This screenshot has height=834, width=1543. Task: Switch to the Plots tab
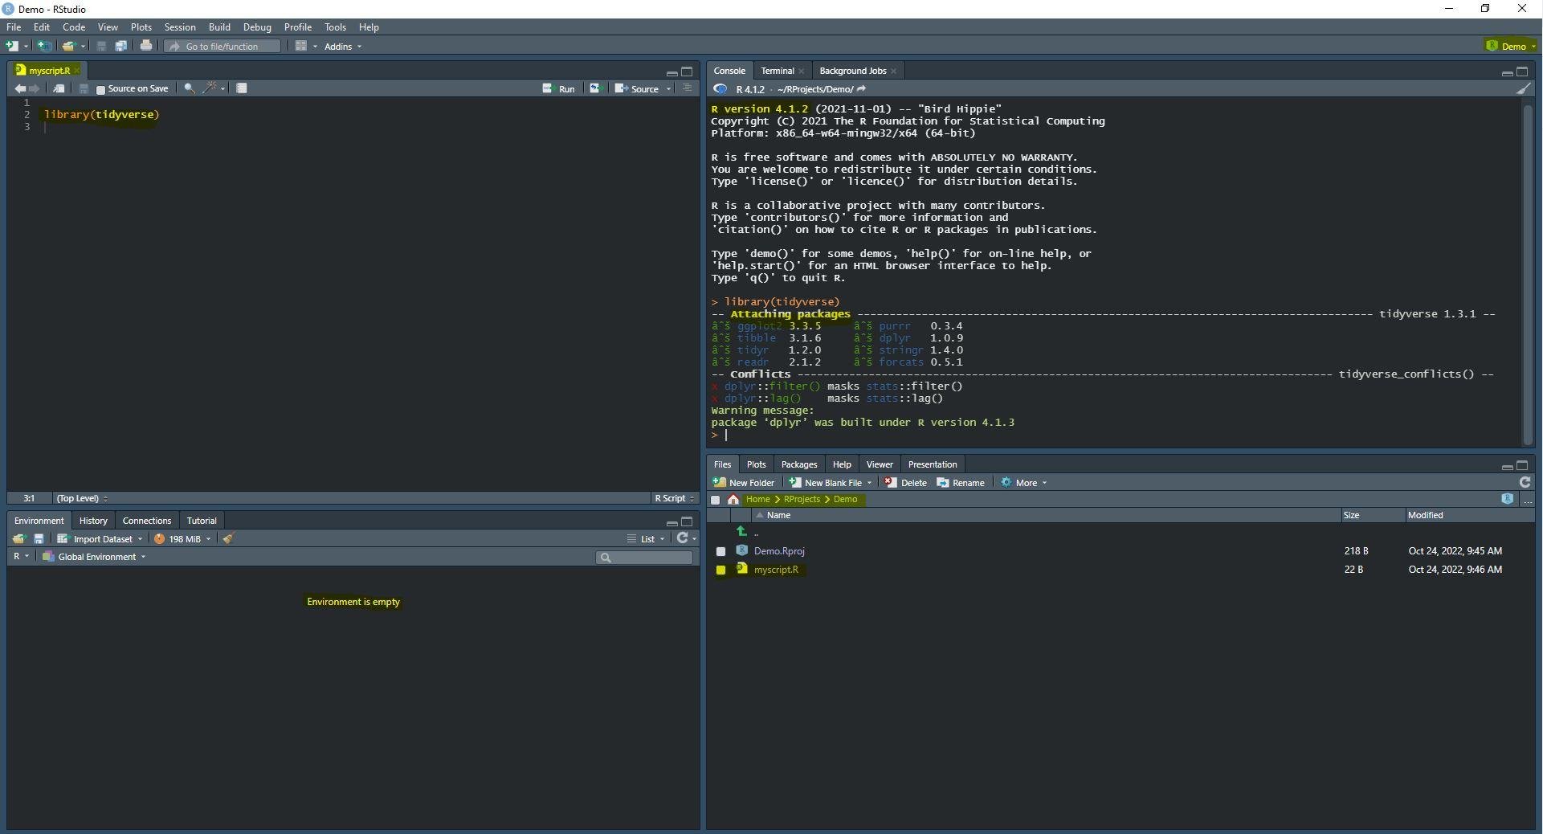[756, 464]
